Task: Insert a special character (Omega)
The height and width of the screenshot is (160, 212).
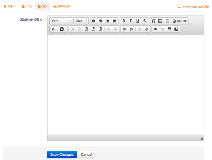Action: pyautogui.click(x=154, y=21)
